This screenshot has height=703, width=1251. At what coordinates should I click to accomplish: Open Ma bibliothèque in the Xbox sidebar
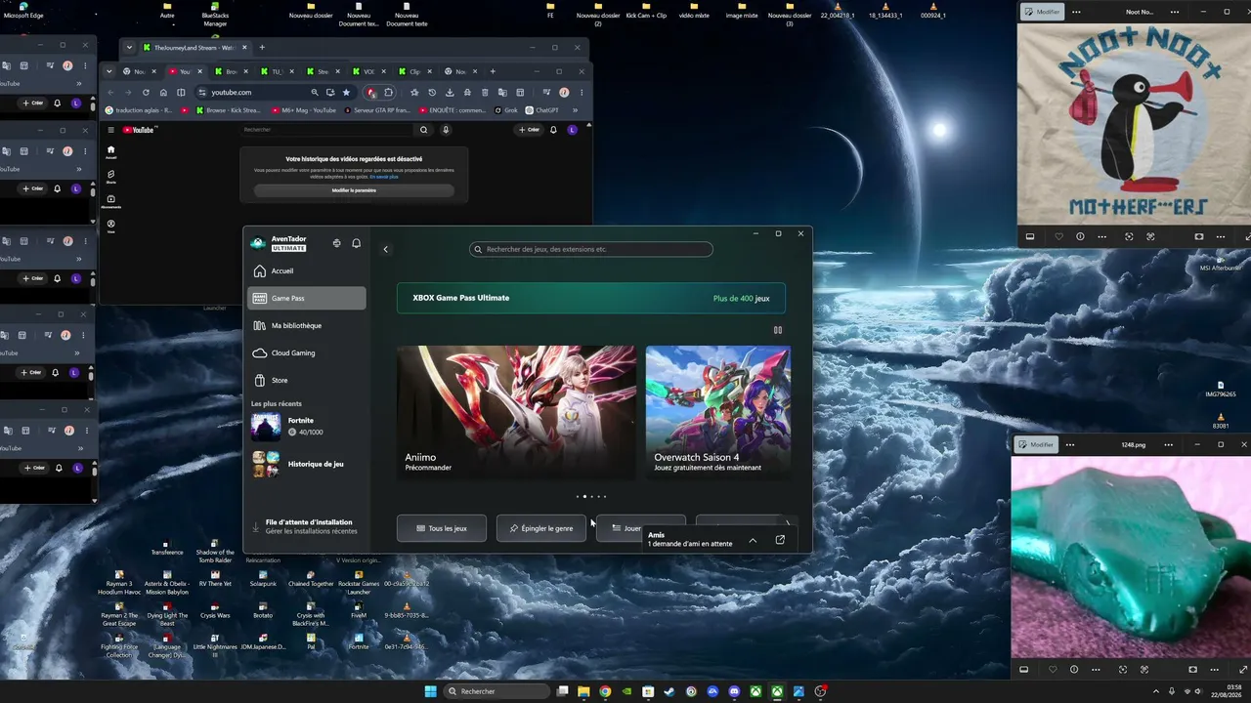308,325
